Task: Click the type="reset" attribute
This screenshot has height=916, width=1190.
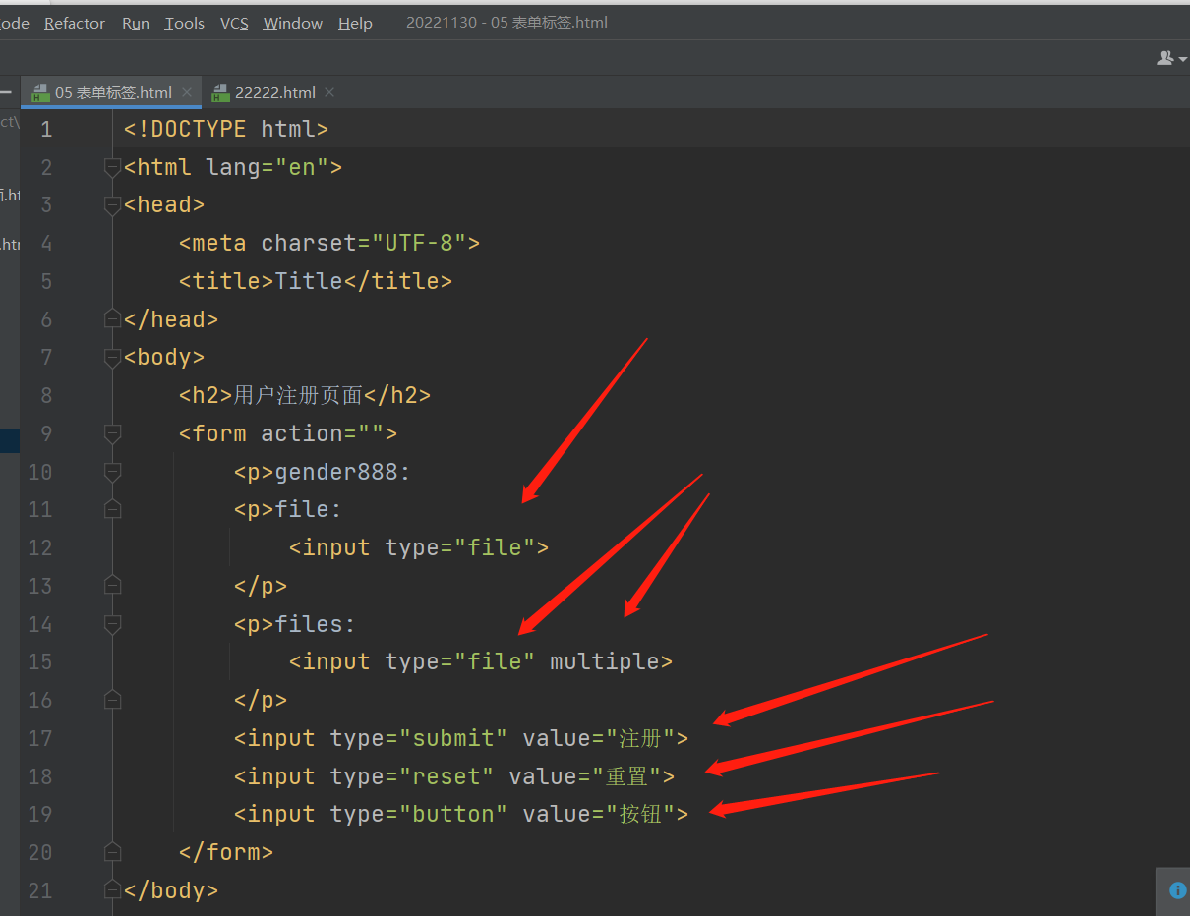Action: pos(412,776)
